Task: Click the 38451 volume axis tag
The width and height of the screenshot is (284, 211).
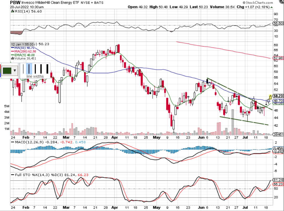Action: click(278, 135)
